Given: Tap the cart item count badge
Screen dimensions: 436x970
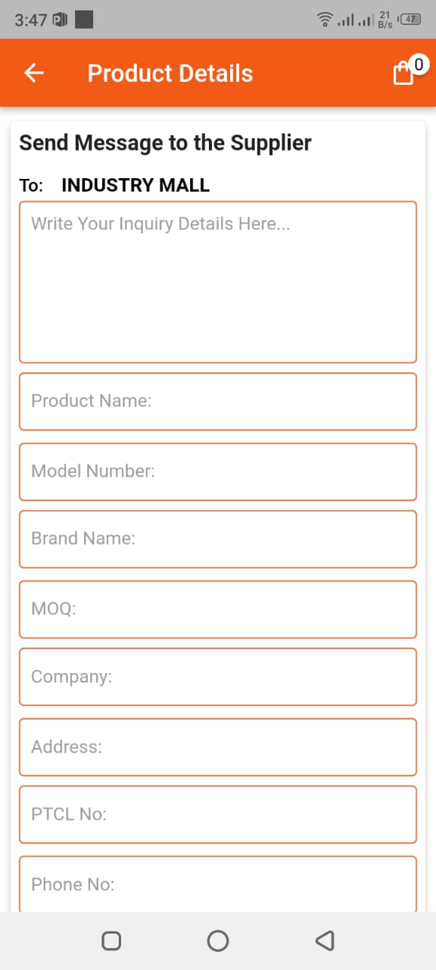Looking at the screenshot, I should point(419,64).
